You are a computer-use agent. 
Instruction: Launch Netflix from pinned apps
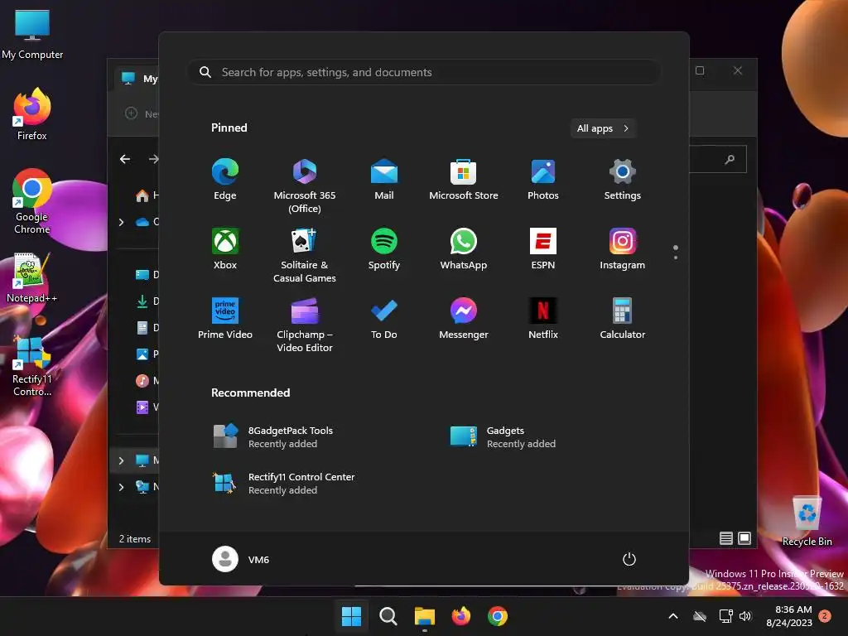click(543, 319)
